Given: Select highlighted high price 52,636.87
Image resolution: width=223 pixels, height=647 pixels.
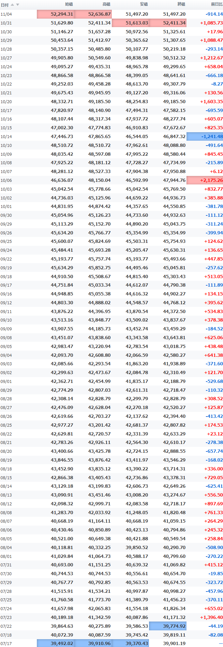Looking at the screenshot, I should tap(93, 14).
